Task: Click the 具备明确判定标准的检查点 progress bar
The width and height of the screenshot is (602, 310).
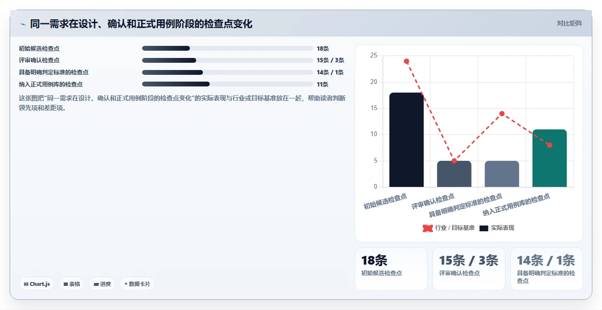Action: pyautogui.click(x=228, y=72)
